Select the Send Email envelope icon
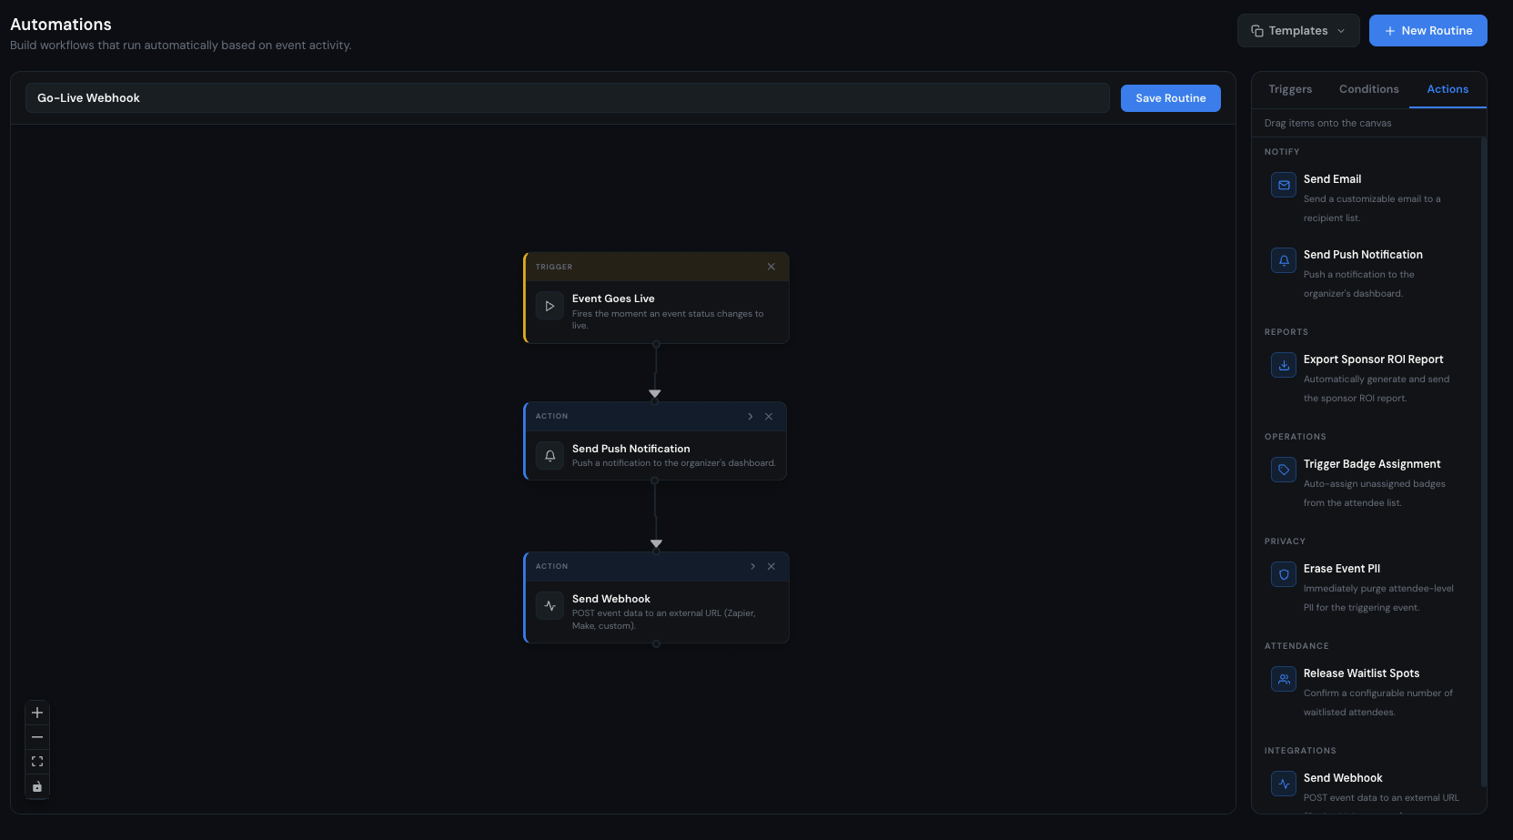 [1284, 185]
